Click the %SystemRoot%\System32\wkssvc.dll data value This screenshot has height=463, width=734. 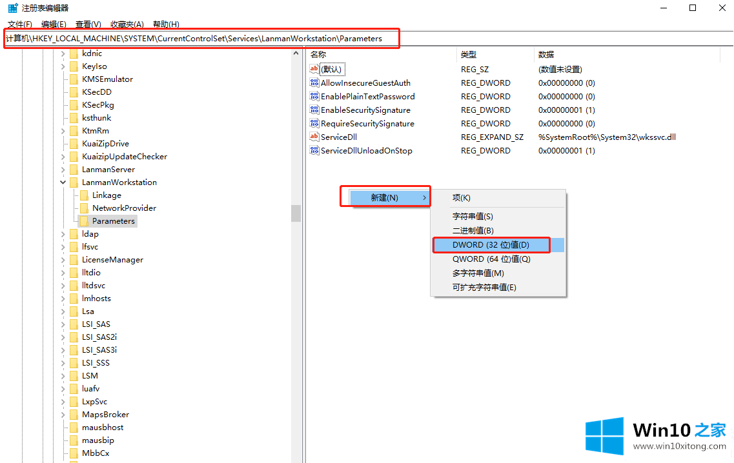(607, 137)
